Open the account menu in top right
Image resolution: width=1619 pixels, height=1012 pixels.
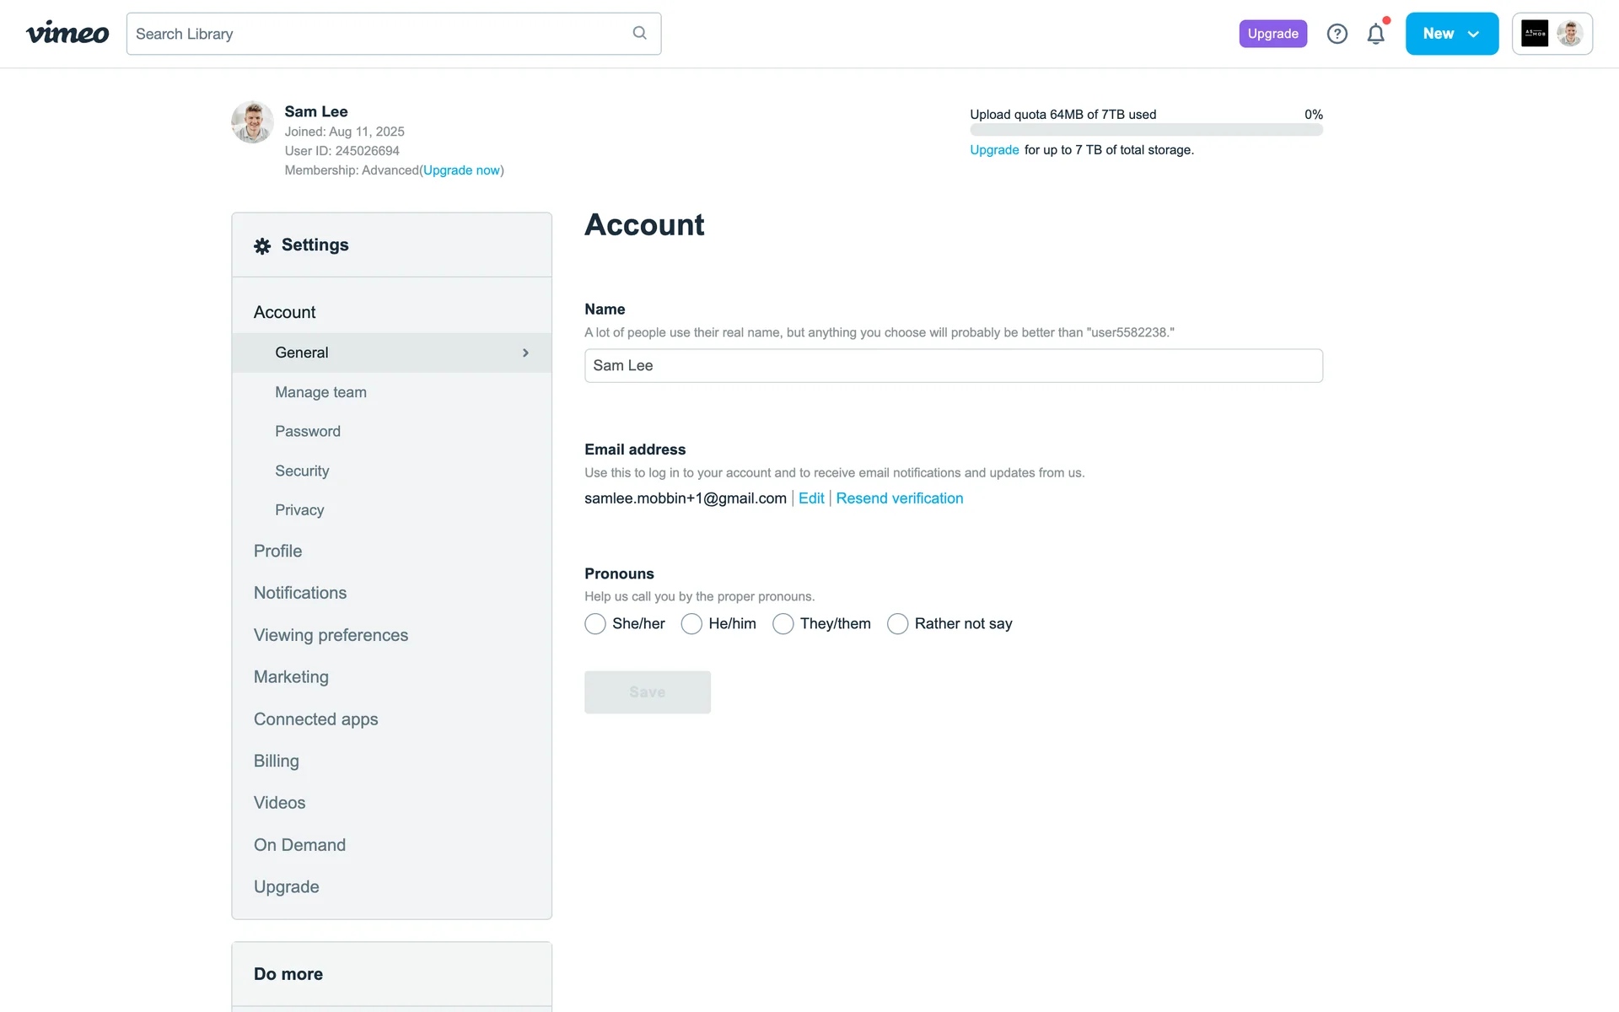coord(1569,34)
